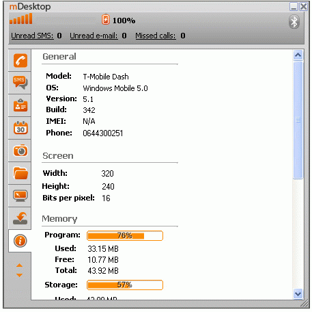Image resolution: width=312 pixels, height=312 pixels.
Task: Click the Bluetooth connection icon
Action: pyautogui.click(x=294, y=22)
